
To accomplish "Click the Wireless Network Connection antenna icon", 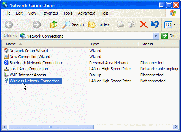I will pyautogui.click(x=6, y=81).
